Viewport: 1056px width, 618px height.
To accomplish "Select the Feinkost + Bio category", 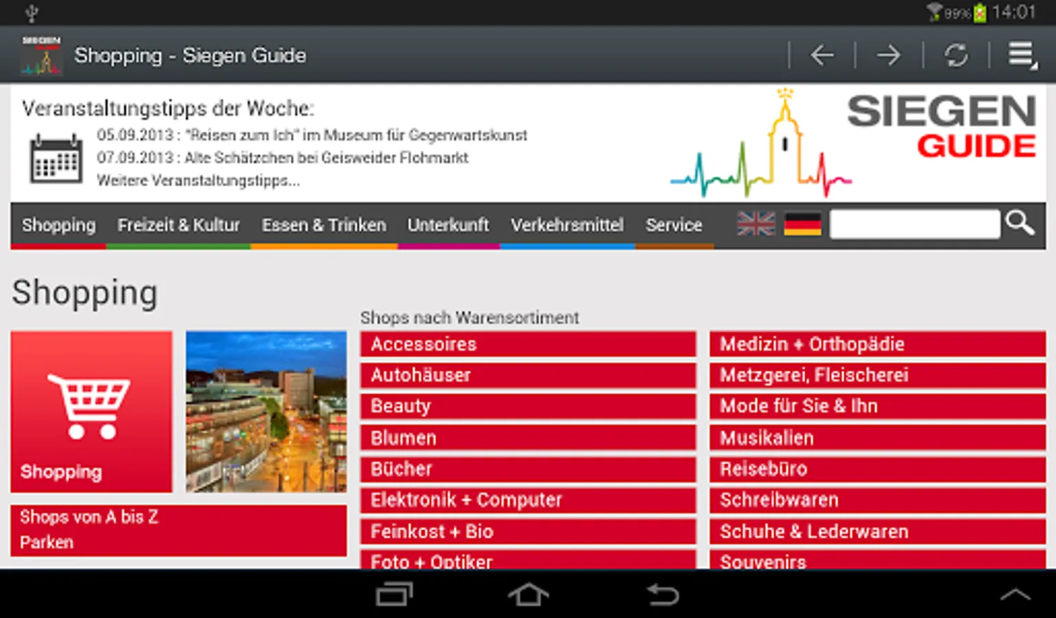I will click(528, 531).
